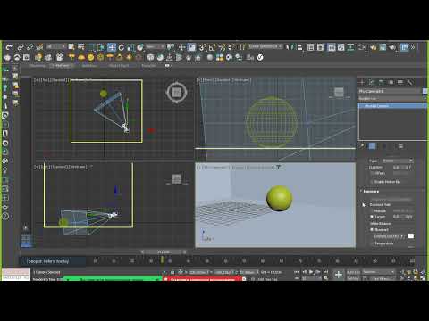This screenshot has width=429, height=321.
Task: Click the ViewCube in the top viewport
Action: [x=177, y=92]
